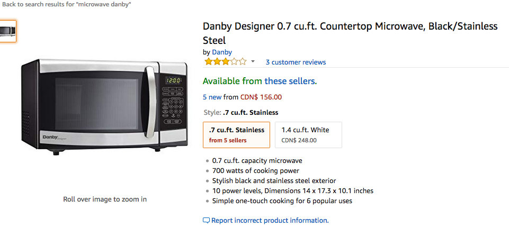
Task: Go back to search results for microwave danby
Action: (67, 4)
